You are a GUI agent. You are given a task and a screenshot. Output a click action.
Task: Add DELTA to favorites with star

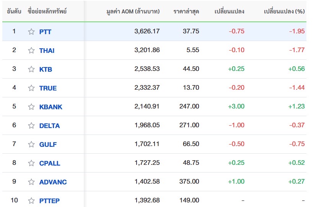[31, 125]
